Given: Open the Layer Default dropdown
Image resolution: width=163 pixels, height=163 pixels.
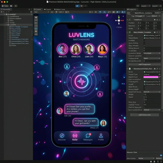Looking at the screenshot, I should [x=156, y=16].
